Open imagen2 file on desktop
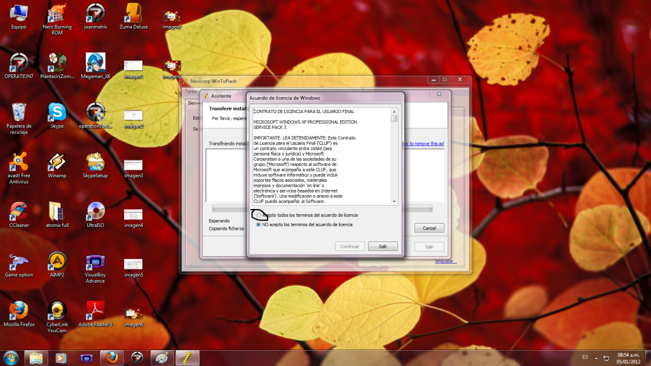The width and height of the screenshot is (651, 366). [134, 119]
